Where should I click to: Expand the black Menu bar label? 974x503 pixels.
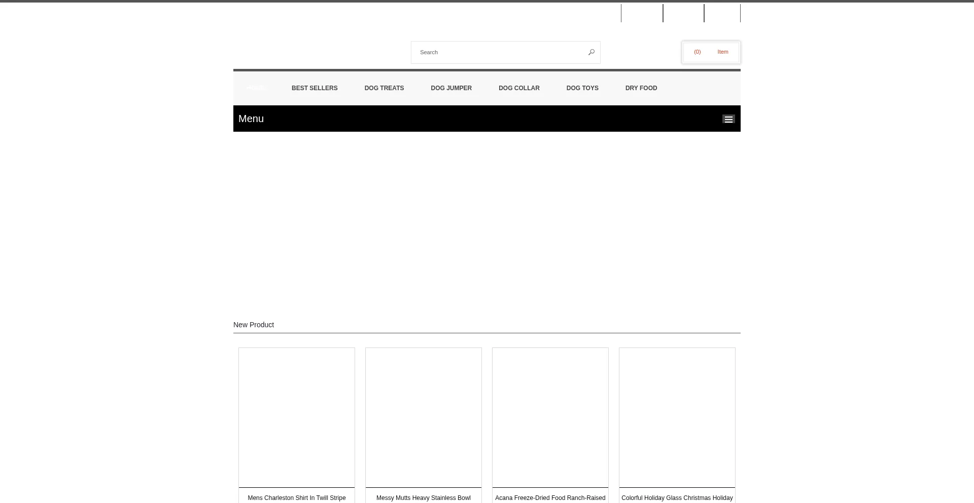pos(251,119)
